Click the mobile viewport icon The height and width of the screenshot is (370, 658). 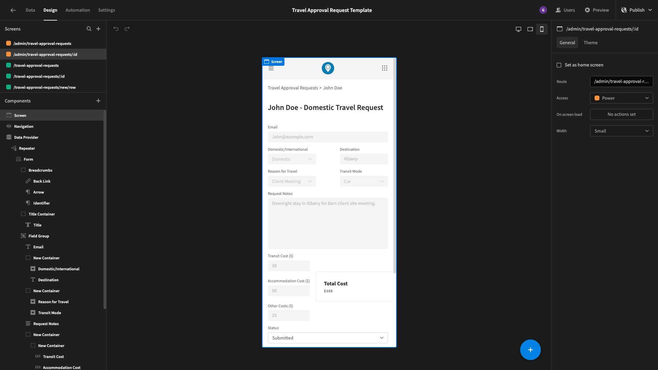click(x=541, y=29)
